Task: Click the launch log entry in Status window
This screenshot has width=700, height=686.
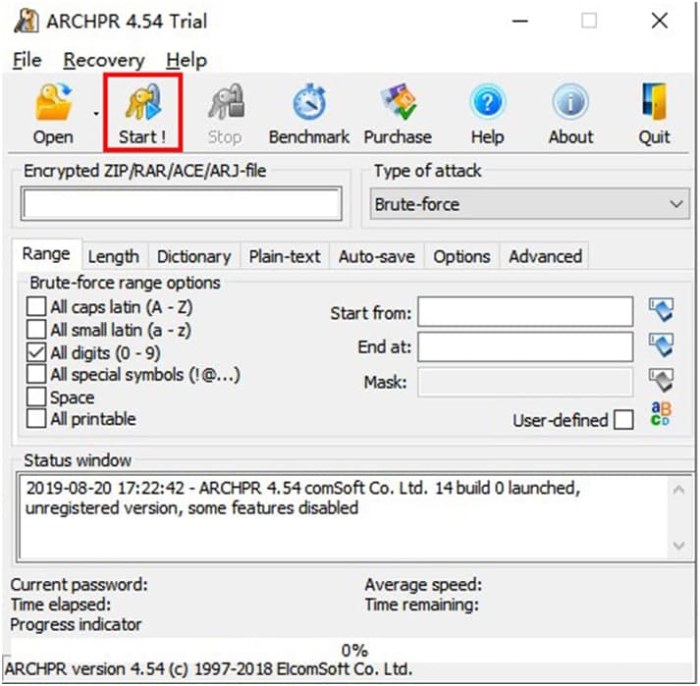Action: click(302, 499)
